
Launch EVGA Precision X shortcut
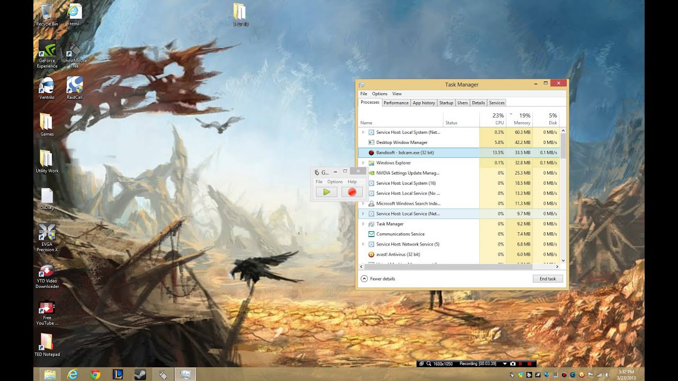[47, 237]
